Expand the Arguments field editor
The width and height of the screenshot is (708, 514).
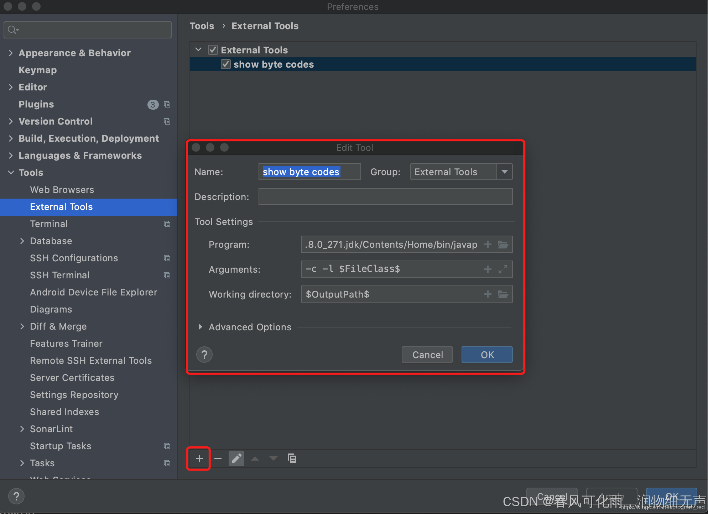[503, 269]
